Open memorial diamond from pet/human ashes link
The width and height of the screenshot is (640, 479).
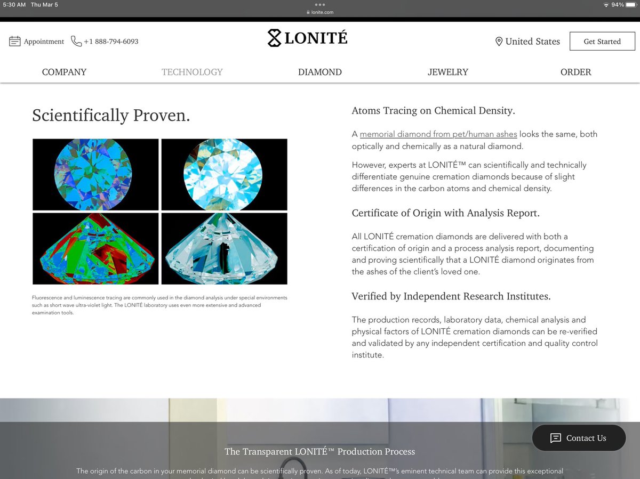tap(438, 134)
